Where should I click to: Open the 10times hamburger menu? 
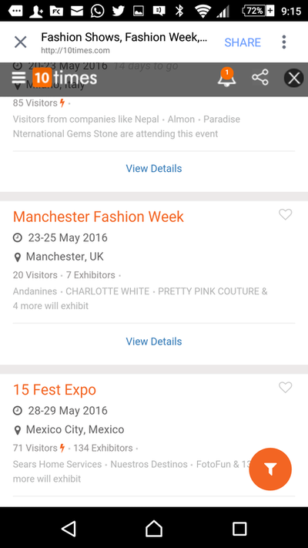[x=18, y=77]
